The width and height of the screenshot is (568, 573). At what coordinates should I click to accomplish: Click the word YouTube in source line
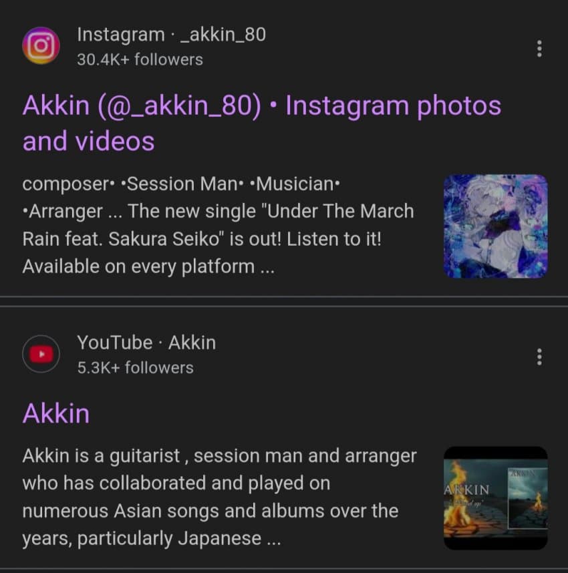(115, 343)
